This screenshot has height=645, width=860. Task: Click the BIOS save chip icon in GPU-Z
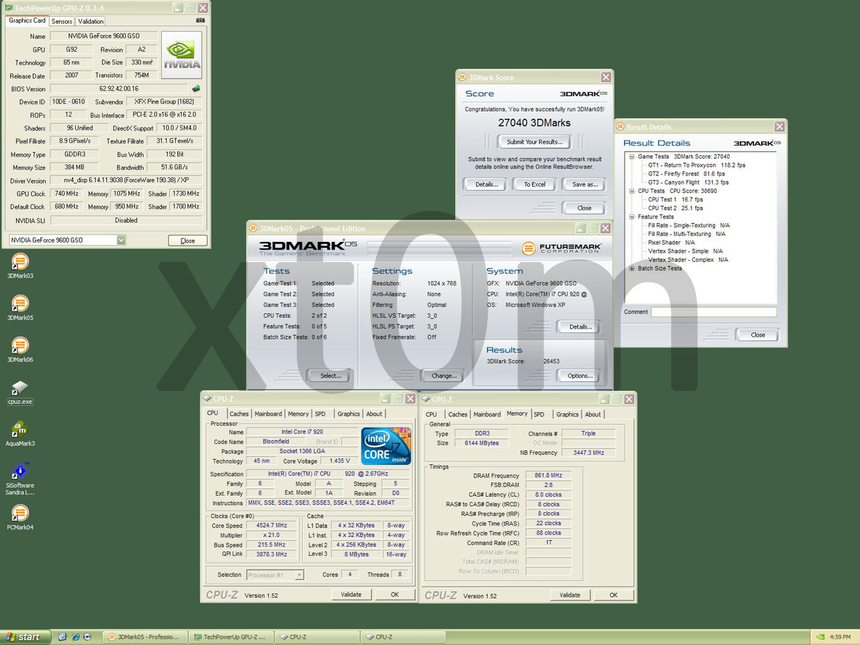coord(196,89)
